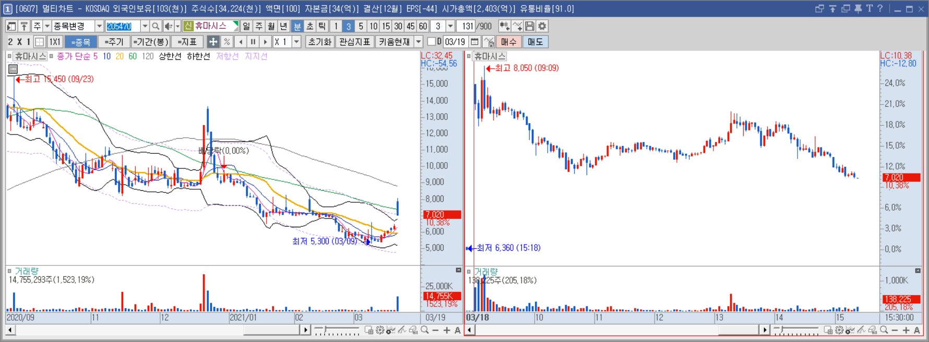Click the 초기화 reset button
929x342 pixels.
tap(320, 42)
